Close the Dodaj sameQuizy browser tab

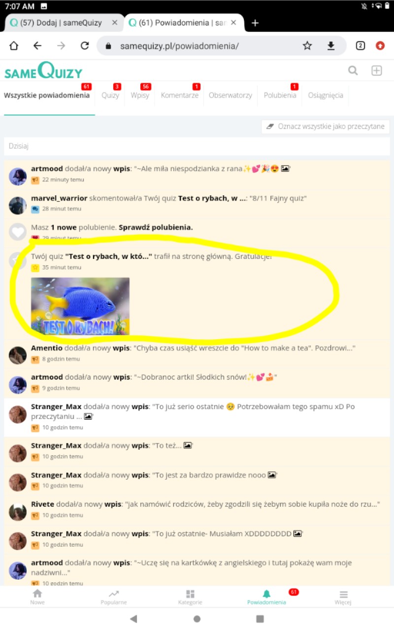(115, 23)
